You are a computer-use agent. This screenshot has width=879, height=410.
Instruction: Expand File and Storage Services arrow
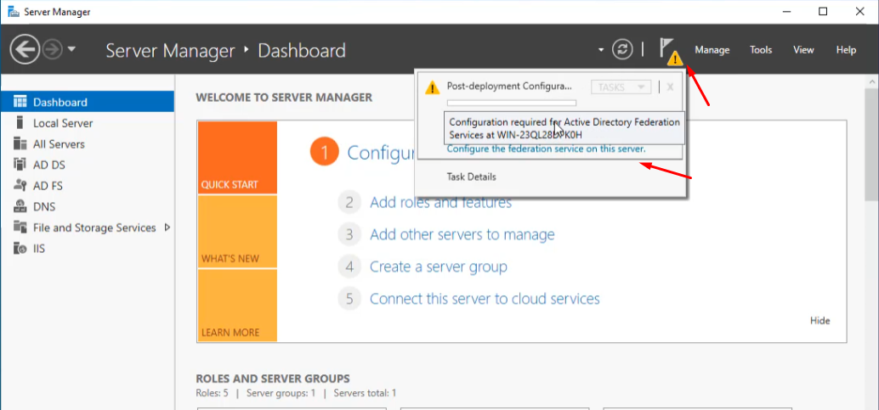(167, 227)
